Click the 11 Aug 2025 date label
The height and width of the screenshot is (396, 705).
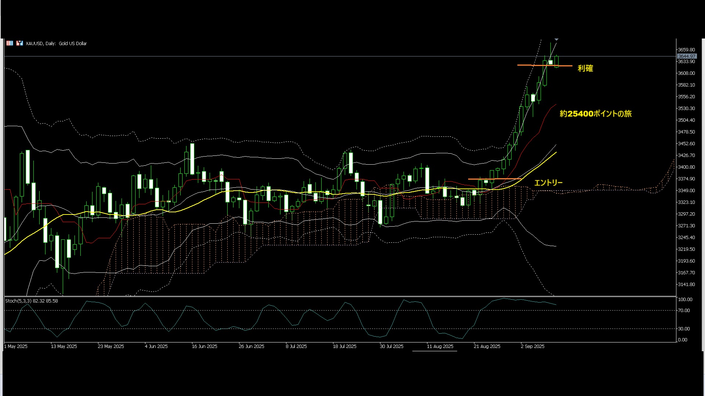[440, 346]
